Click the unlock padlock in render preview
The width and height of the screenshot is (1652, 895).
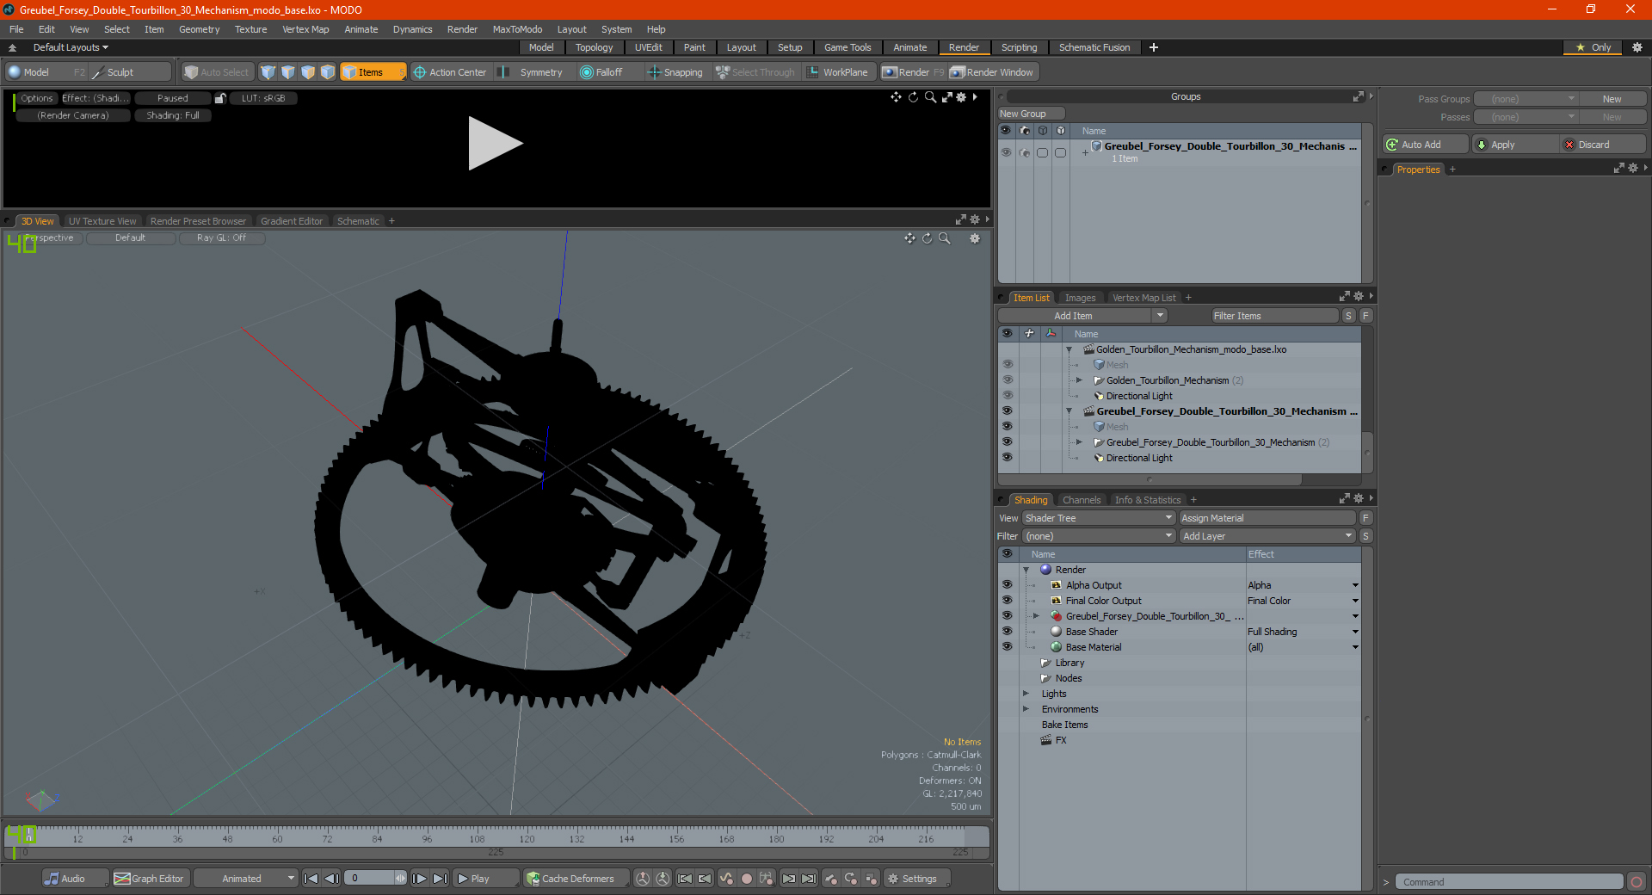click(x=220, y=98)
